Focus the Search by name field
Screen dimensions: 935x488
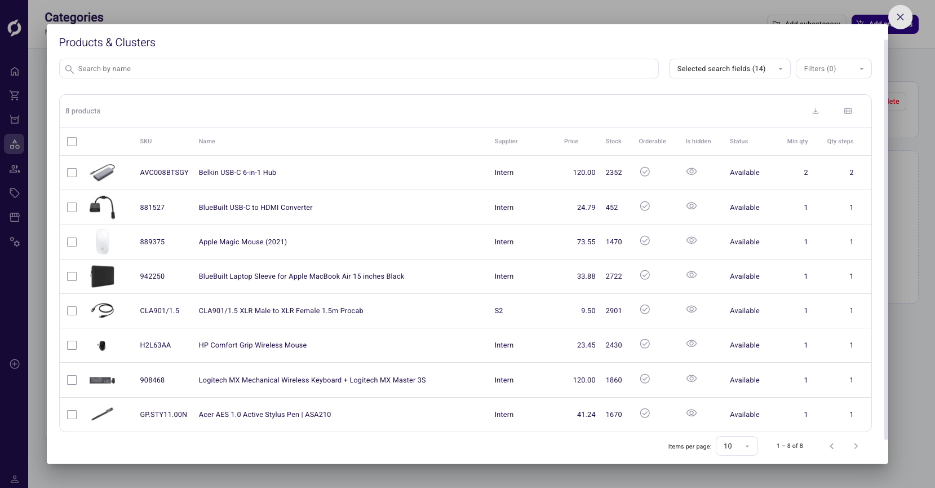pyautogui.click(x=358, y=69)
